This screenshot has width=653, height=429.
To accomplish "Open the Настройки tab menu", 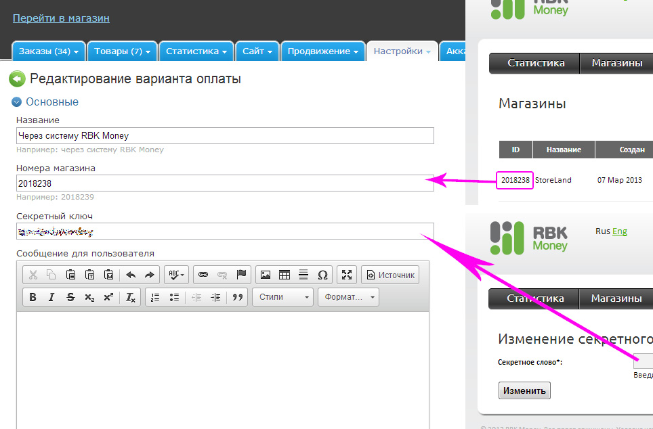I will point(402,51).
